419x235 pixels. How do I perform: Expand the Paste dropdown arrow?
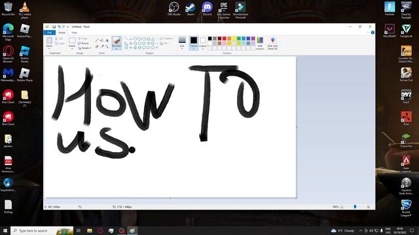click(49, 48)
